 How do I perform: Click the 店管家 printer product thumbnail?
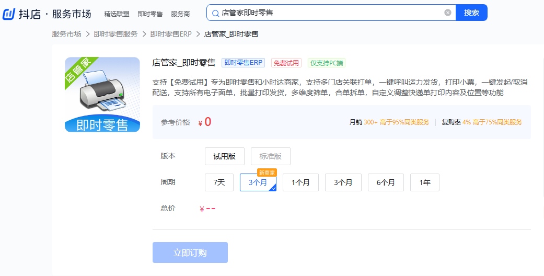tap(102, 95)
